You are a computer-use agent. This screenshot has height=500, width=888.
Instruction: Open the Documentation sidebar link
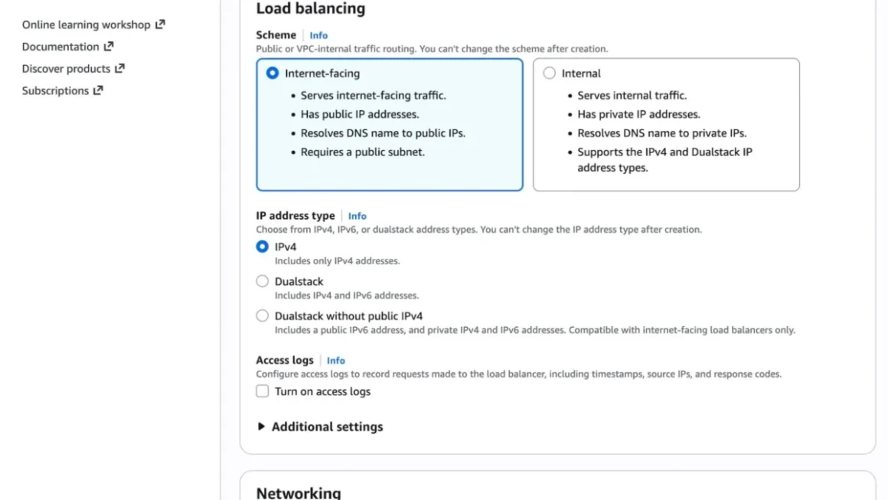coord(60,47)
